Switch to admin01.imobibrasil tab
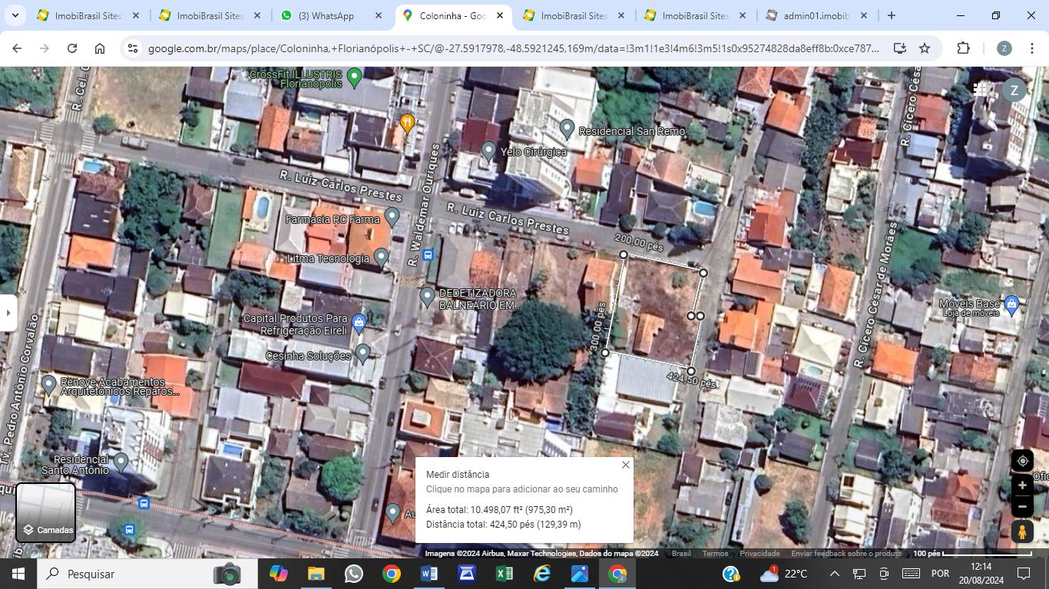The height and width of the screenshot is (589, 1049). [x=816, y=15]
